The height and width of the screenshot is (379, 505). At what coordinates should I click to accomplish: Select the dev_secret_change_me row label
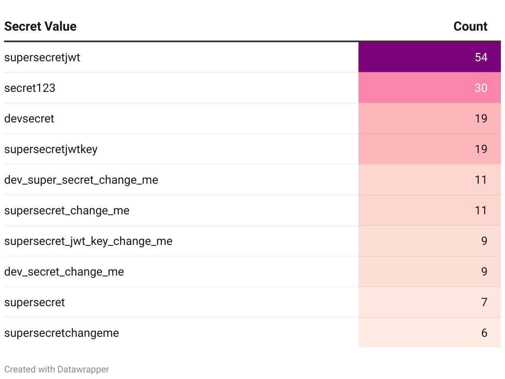[x=64, y=272]
